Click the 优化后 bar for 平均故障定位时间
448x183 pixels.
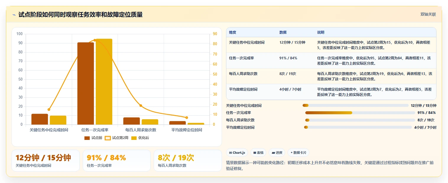coord(196,124)
